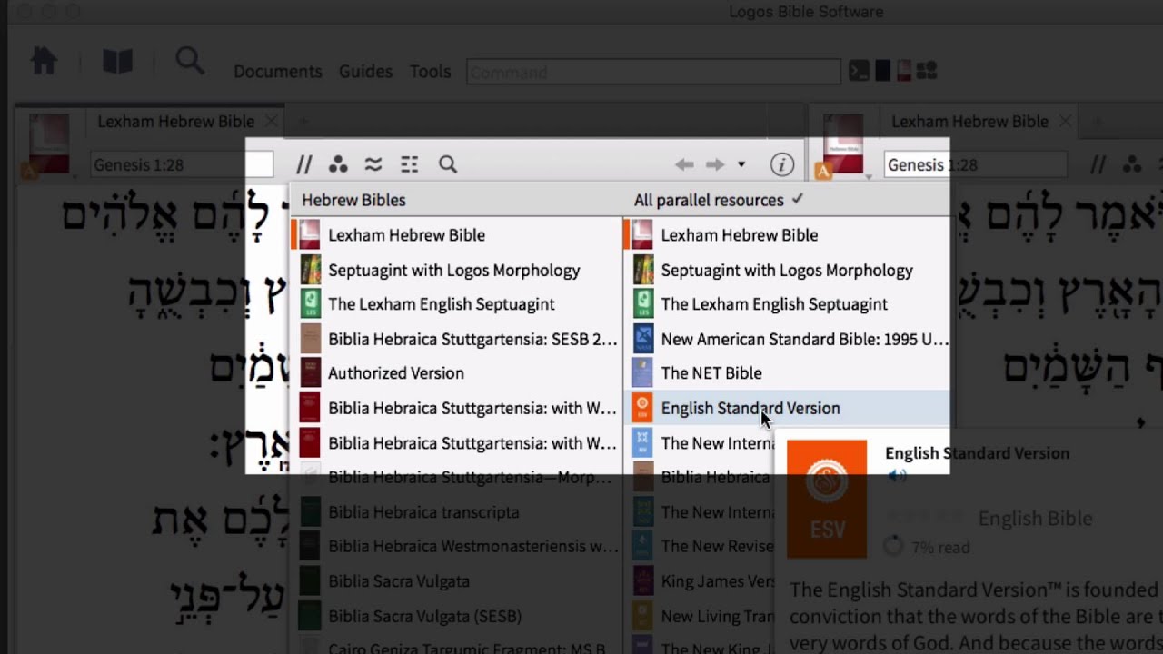1163x654 pixels.
Task: Open inline search in left panel
Action: [x=447, y=164]
